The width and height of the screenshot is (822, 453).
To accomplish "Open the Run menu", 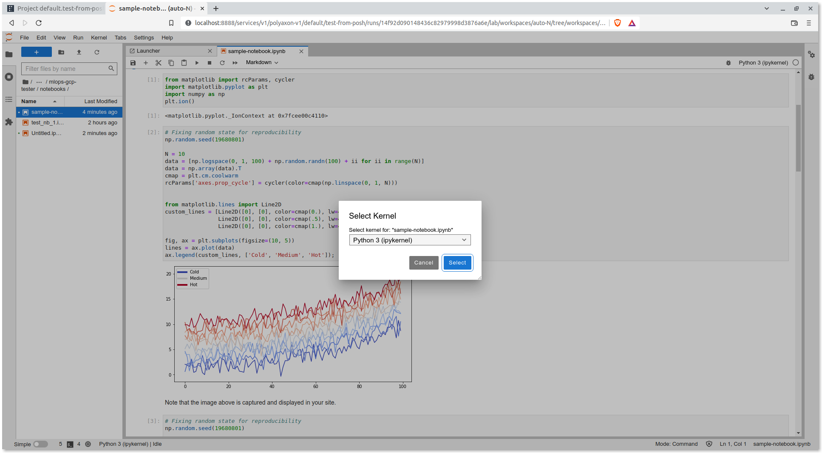I will (78, 37).
